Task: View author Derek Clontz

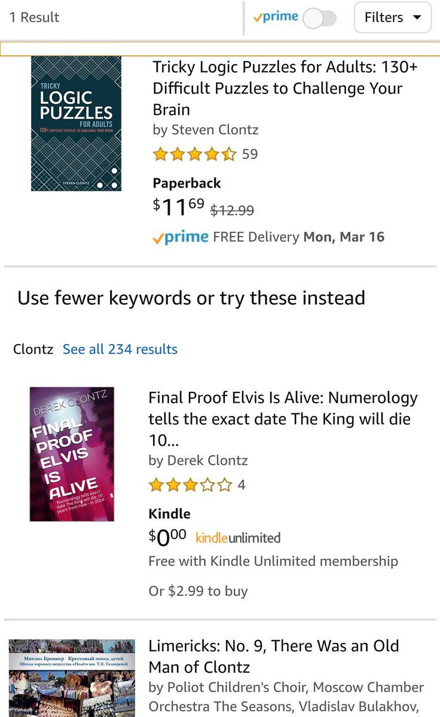Action: click(198, 461)
